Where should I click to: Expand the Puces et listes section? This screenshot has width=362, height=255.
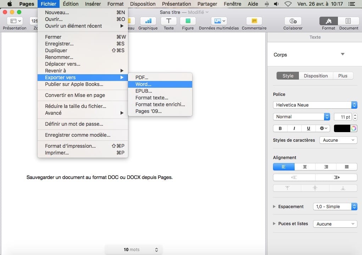pyautogui.click(x=274, y=223)
